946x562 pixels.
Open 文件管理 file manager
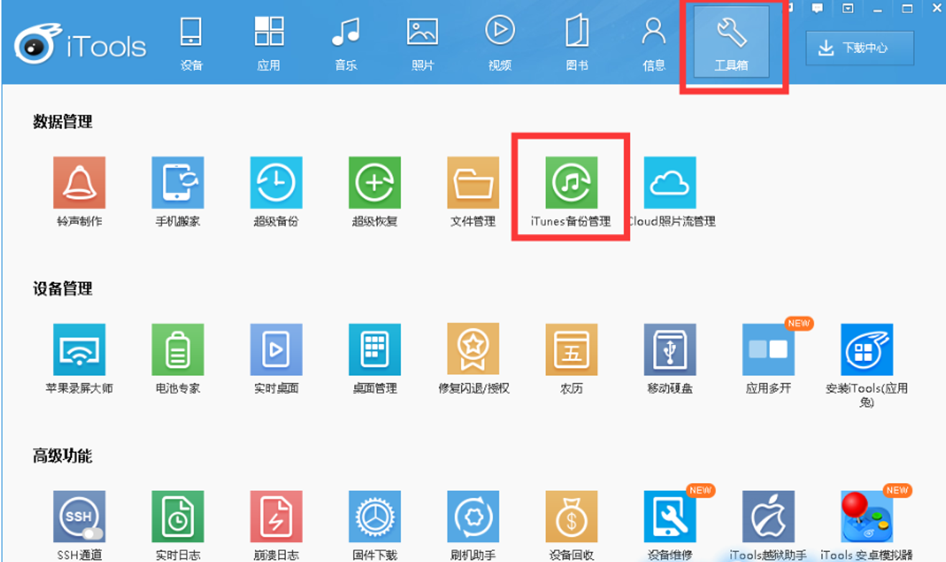click(473, 183)
